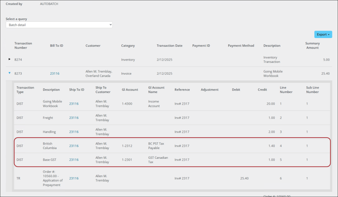Select debit amount 25.40 in TR row
This screenshot has width=338, height=197.
[244, 178]
